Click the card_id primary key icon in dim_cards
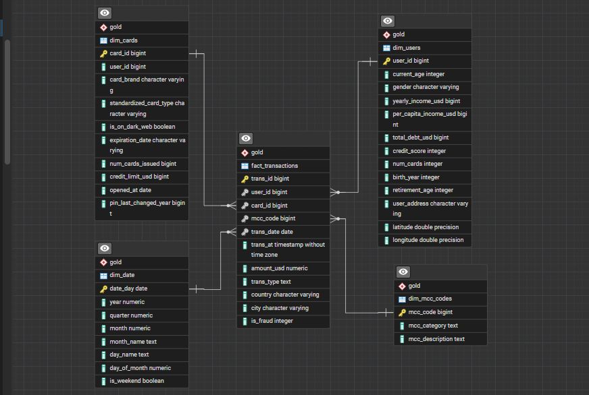 coord(103,53)
